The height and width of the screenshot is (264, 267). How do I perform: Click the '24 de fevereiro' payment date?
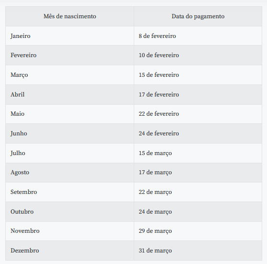pyautogui.click(x=198, y=133)
